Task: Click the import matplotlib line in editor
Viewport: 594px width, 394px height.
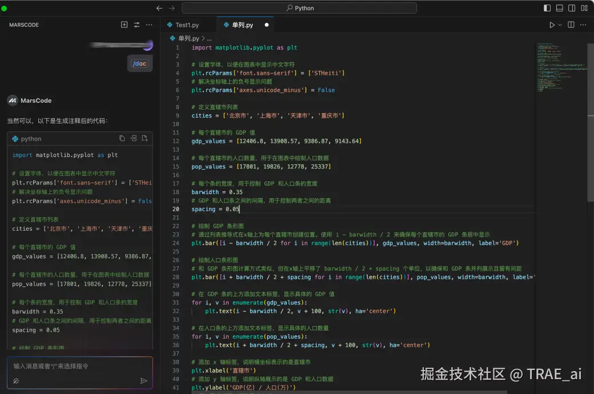Action: 244,48
